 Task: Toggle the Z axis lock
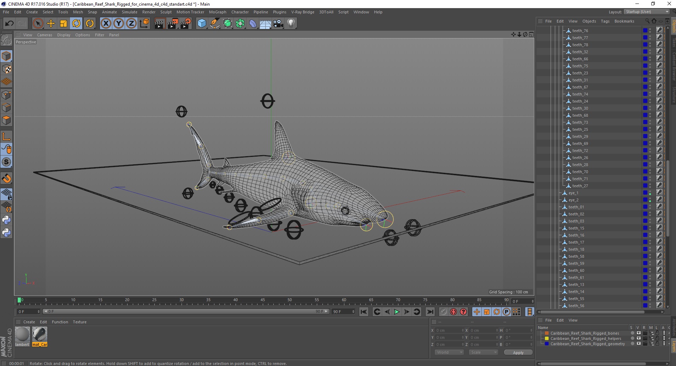[131, 23]
